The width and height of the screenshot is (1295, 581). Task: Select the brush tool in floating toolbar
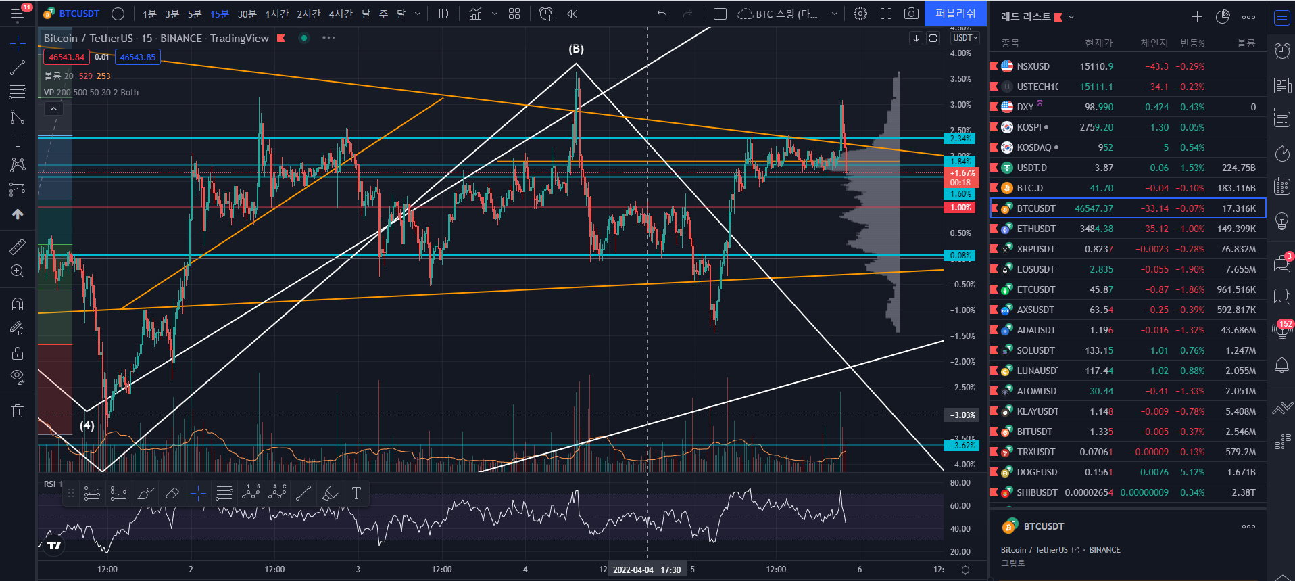(145, 494)
